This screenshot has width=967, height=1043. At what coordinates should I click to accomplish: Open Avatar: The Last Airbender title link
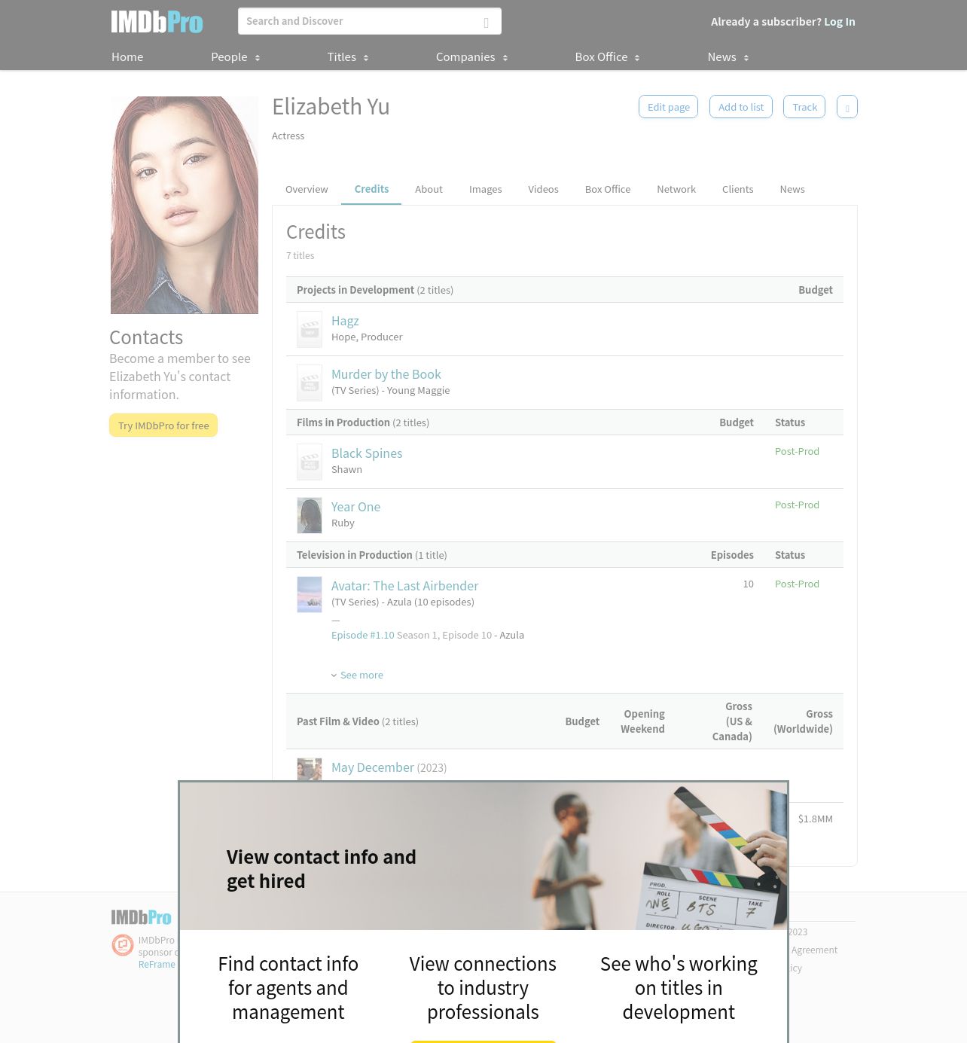click(x=404, y=586)
